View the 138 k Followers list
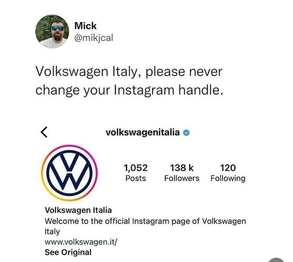This screenshot has width=293, height=262. tap(182, 173)
